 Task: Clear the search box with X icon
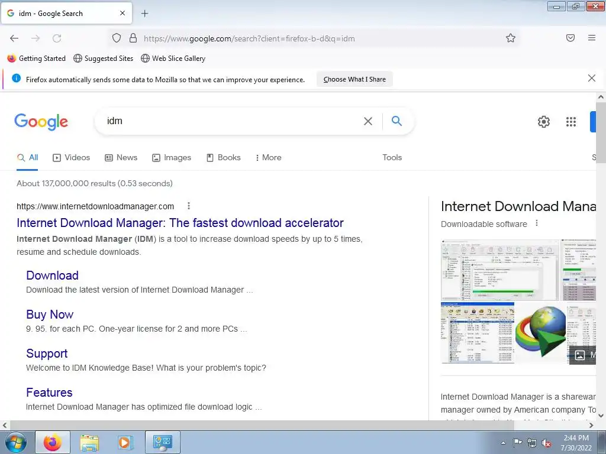coord(368,121)
